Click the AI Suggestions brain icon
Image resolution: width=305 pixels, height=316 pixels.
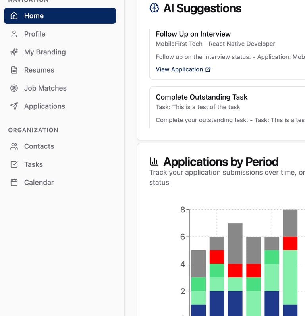pyautogui.click(x=154, y=8)
